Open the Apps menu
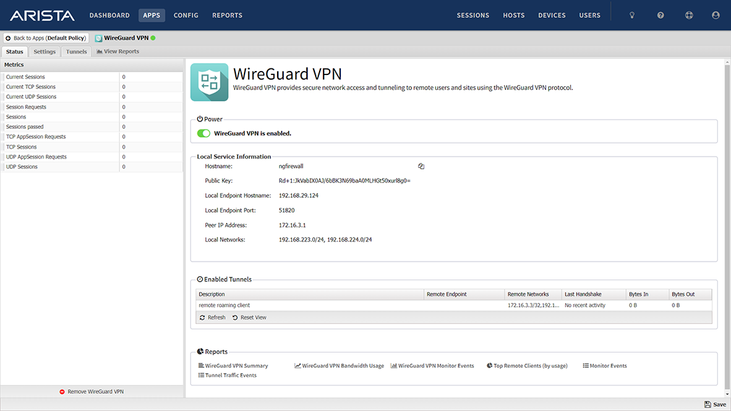 152,15
